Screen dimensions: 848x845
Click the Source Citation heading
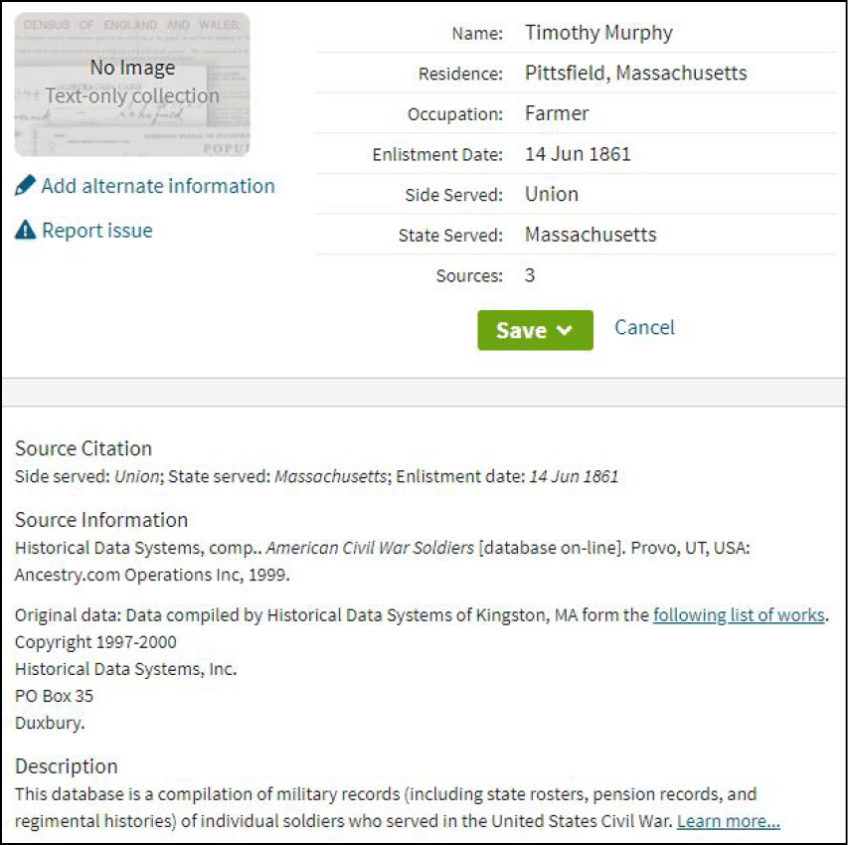click(84, 448)
